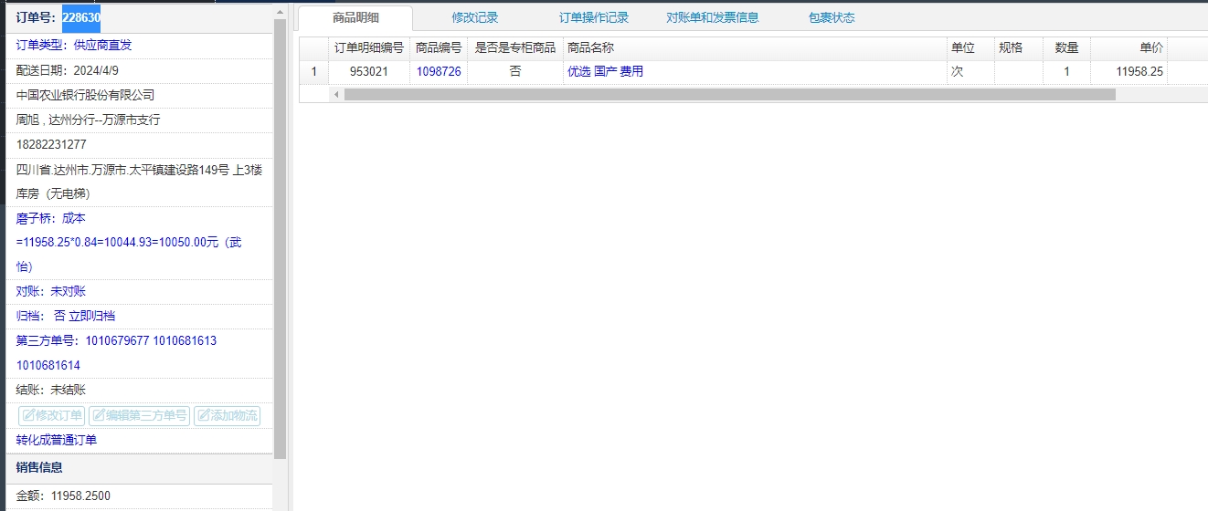This screenshot has height=511, width=1208.
Task: Click the 商品编号 column header
Action: [439, 47]
